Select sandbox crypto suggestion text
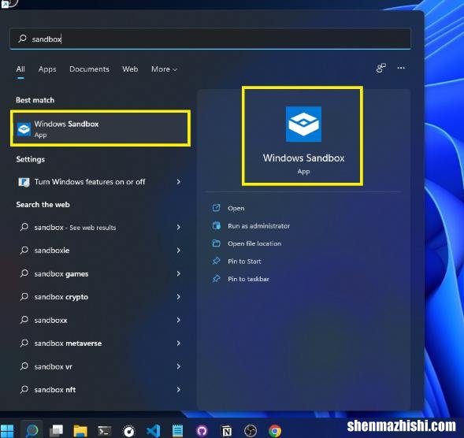The width and height of the screenshot is (464, 438). [61, 297]
